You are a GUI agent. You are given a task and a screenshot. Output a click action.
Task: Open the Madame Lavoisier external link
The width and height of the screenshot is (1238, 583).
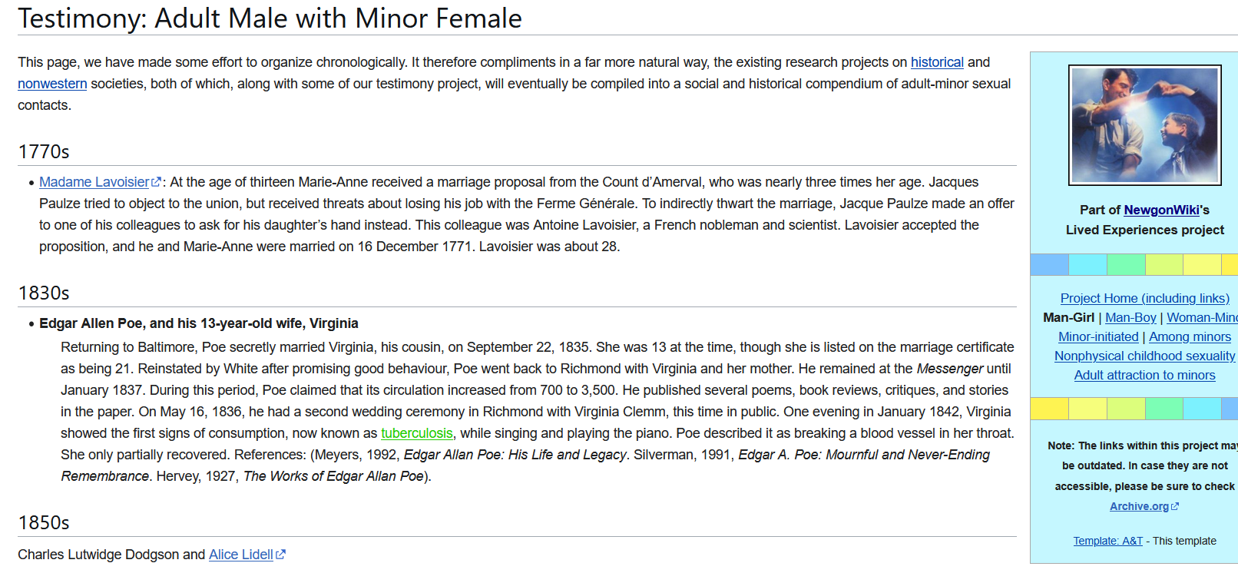[x=94, y=182]
